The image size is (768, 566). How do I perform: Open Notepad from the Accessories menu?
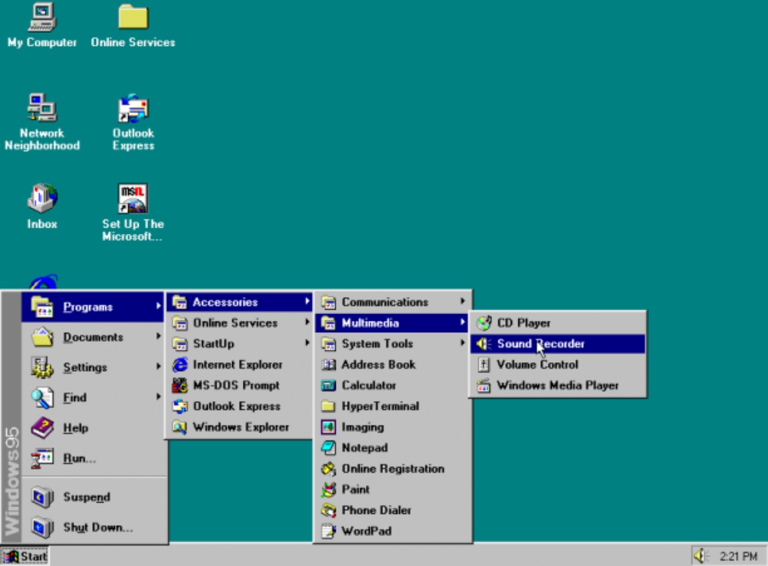pyautogui.click(x=364, y=448)
